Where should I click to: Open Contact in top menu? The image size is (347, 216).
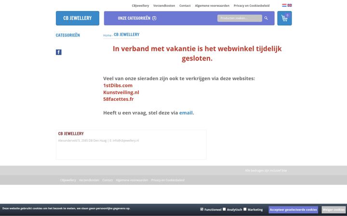tap(185, 6)
